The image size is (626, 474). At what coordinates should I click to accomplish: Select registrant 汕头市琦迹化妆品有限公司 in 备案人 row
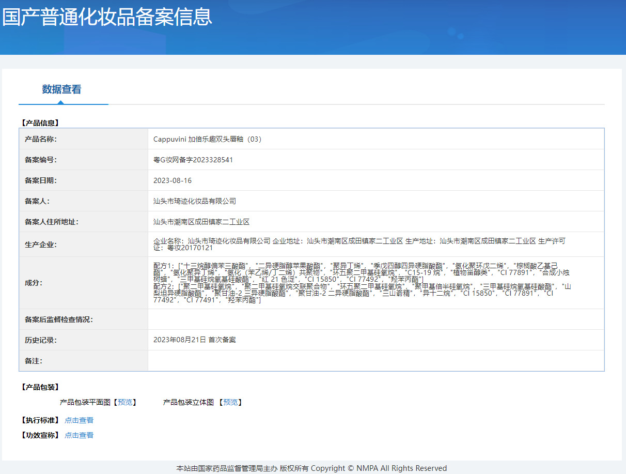point(195,201)
